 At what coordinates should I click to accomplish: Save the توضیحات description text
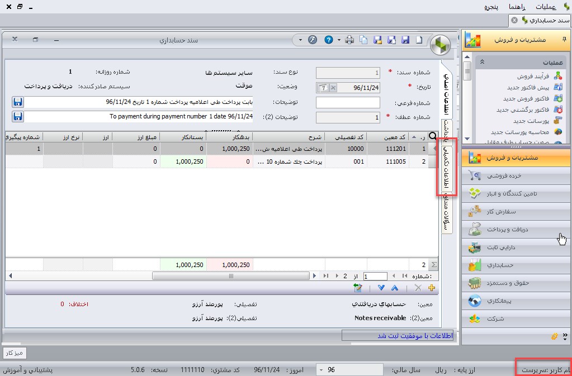pyautogui.click(x=18, y=102)
